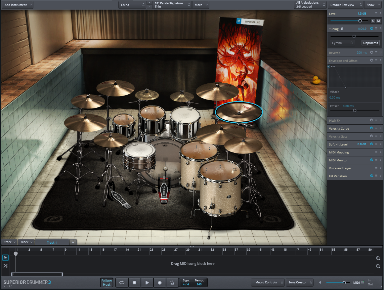Open the Track menu
384x290 pixels.
(9, 242)
